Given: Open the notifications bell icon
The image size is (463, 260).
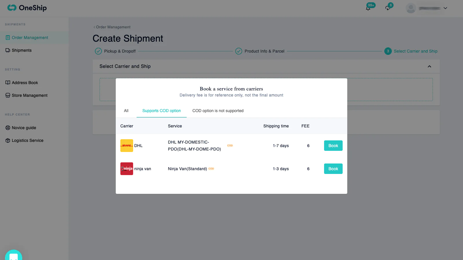Looking at the screenshot, I should tap(368, 8).
